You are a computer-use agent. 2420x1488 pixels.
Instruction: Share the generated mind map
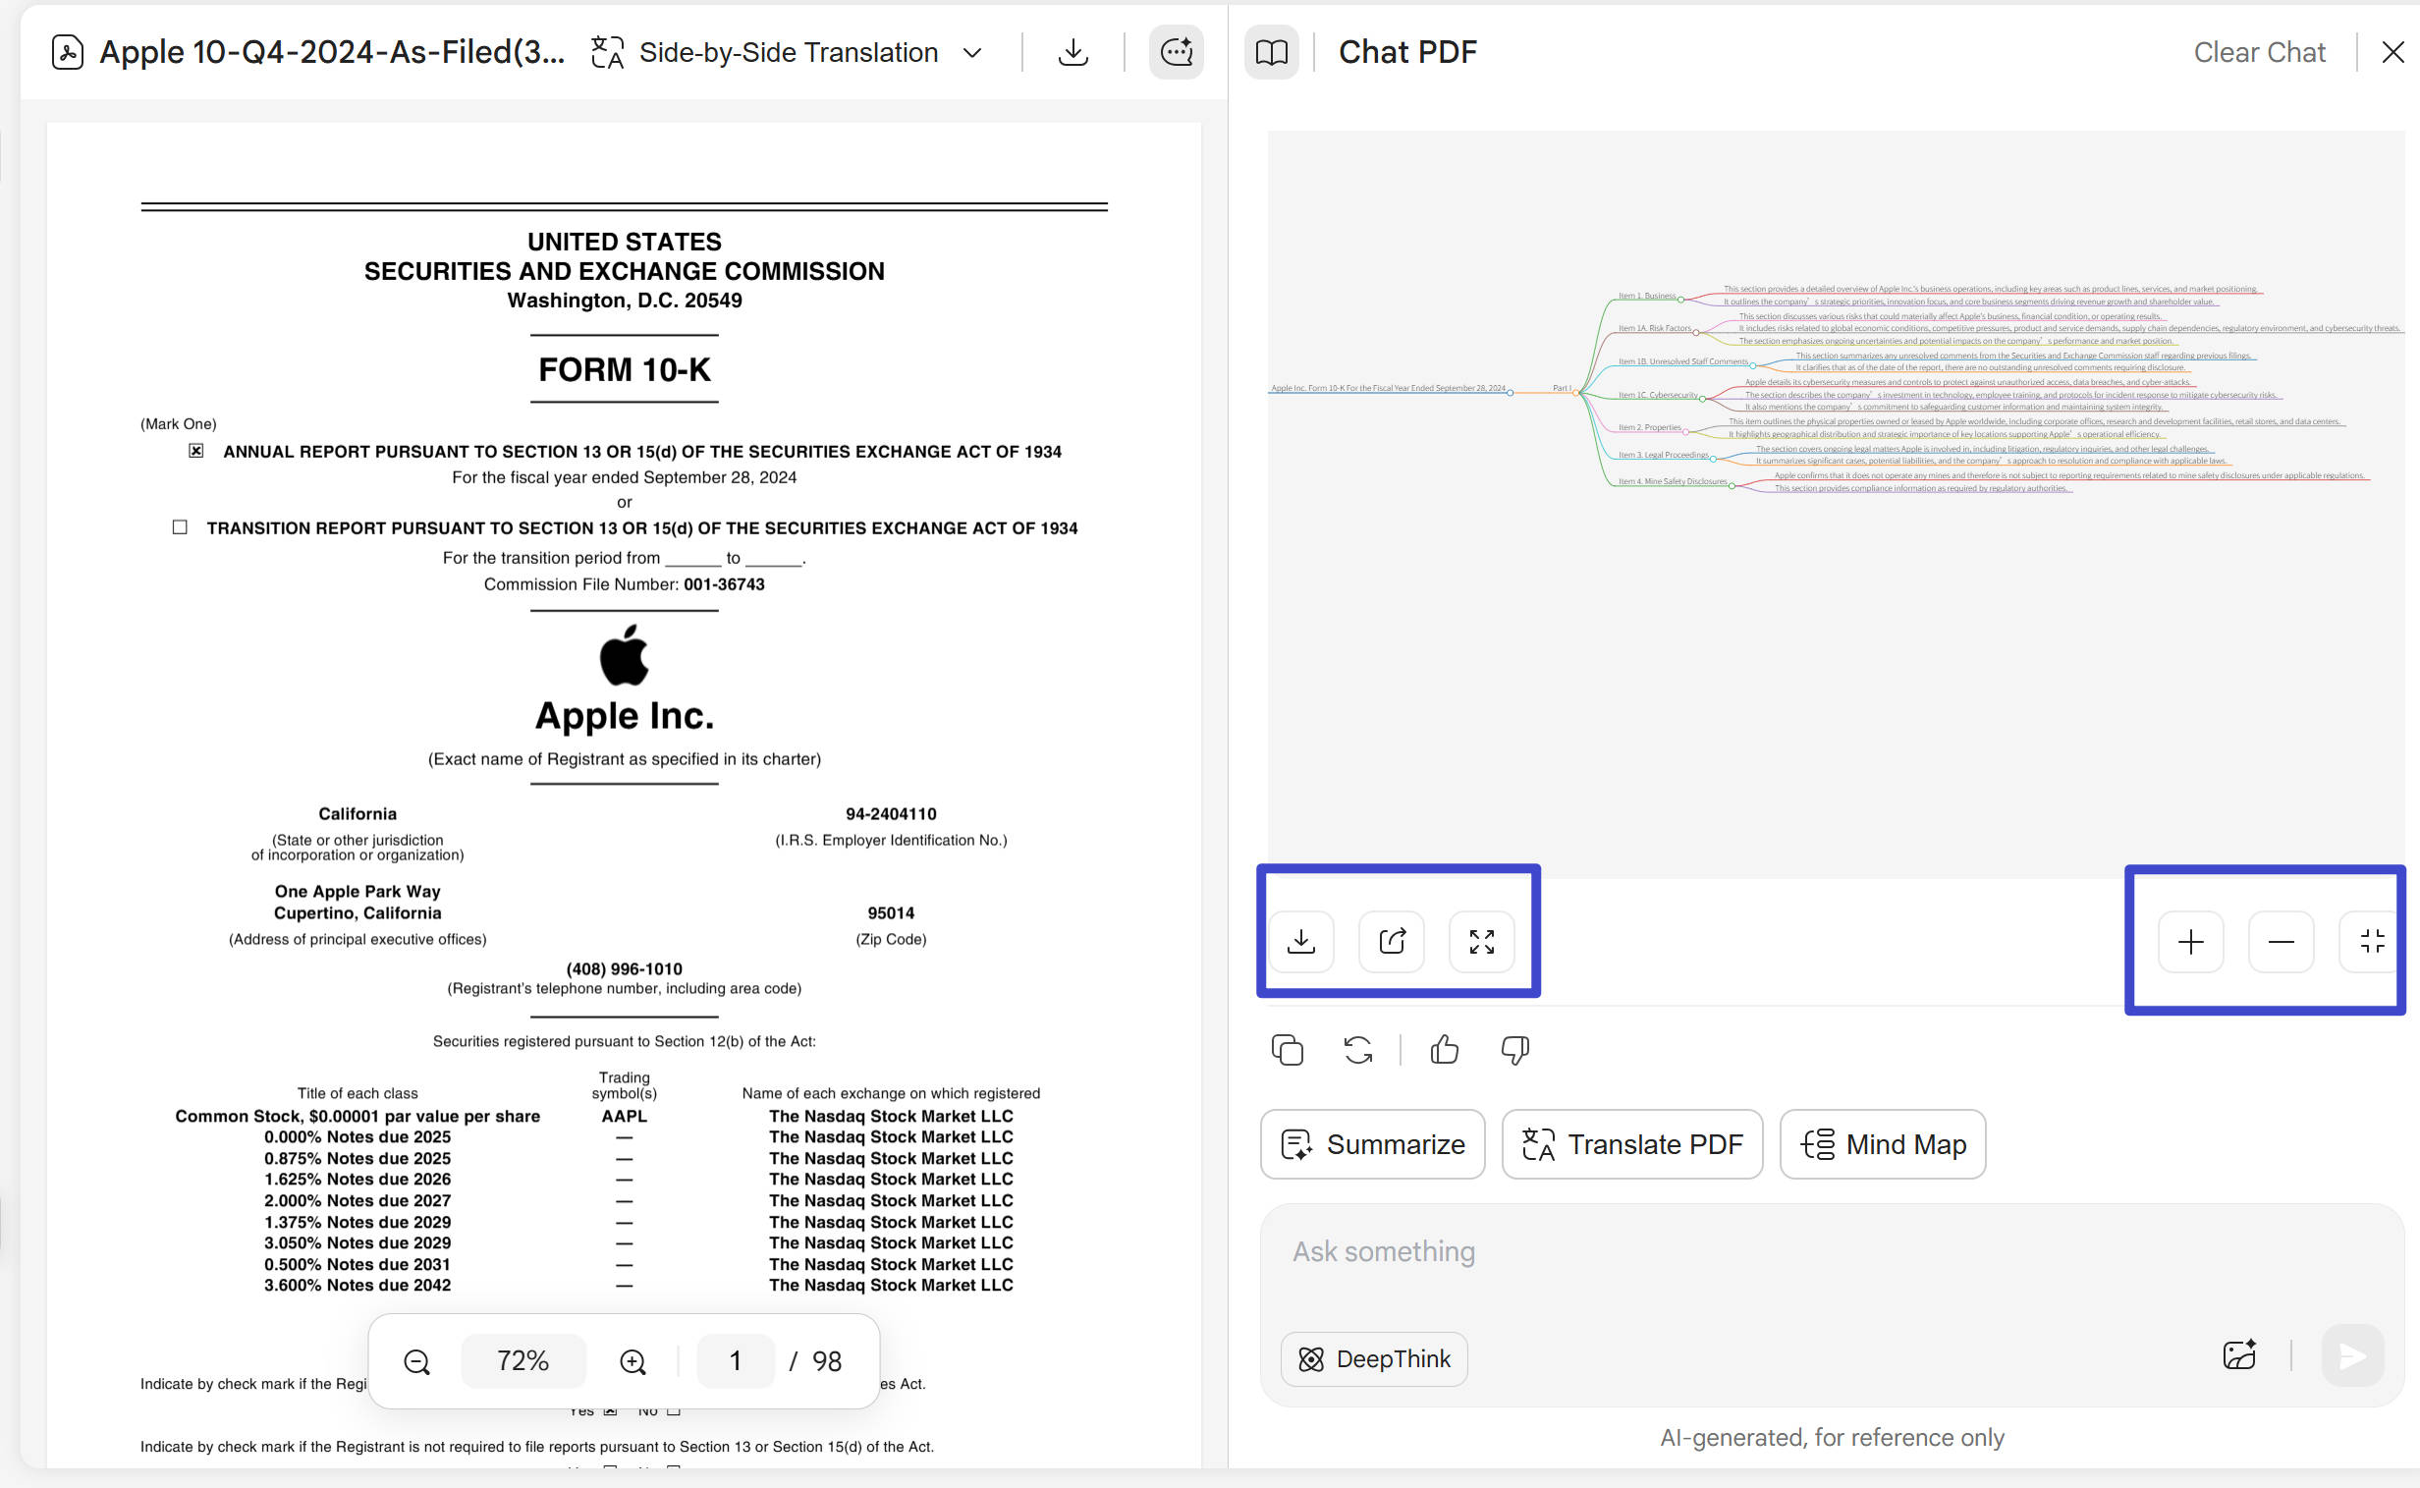pos(1392,942)
